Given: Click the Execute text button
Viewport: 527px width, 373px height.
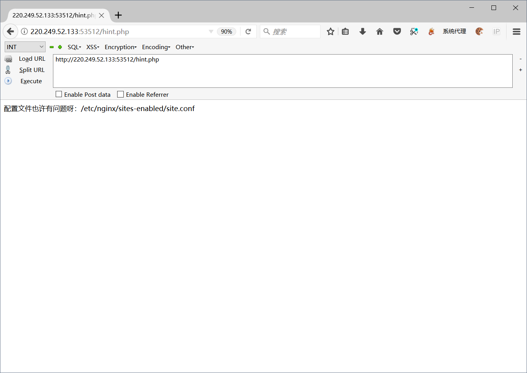Looking at the screenshot, I should 31,81.
